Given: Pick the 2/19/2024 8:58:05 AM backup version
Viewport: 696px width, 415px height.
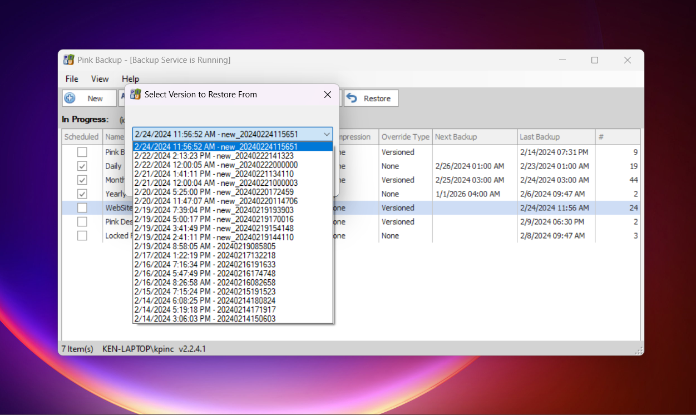Looking at the screenshot, I should pyautogui.click(x=205, y=246).
